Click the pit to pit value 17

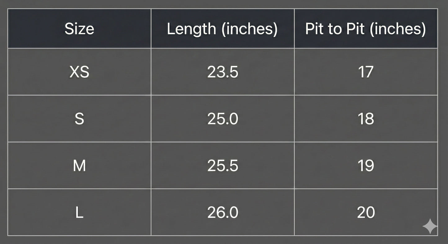[x=366, y=72]
